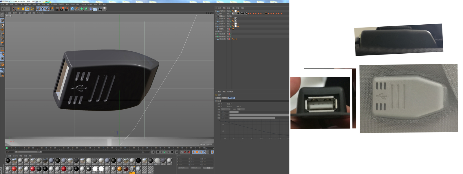The image size is (463, 174).
Task: Click the Undo arrow in the top toolbar
Action: (3, 9)
